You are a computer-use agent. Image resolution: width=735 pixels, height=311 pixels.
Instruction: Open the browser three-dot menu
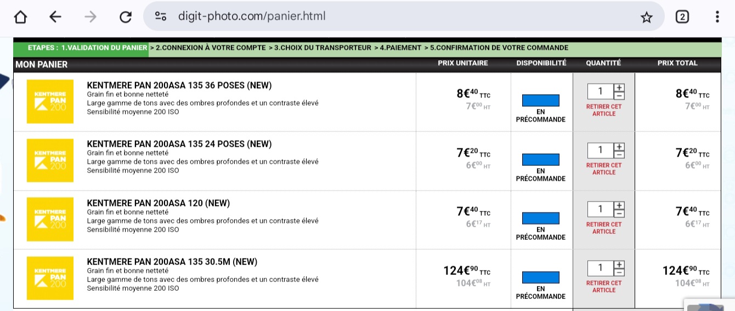pyautogui.click(x=717, y=17)
